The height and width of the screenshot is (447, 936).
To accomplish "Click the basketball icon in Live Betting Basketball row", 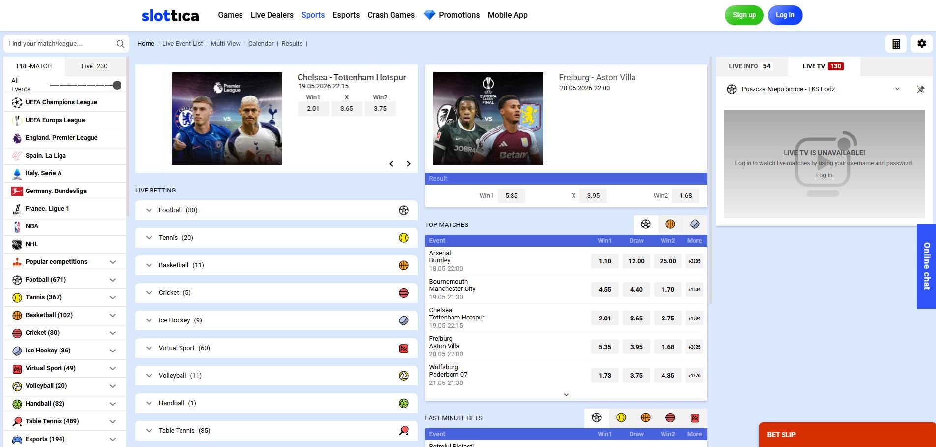I will [x=404, y=265].
